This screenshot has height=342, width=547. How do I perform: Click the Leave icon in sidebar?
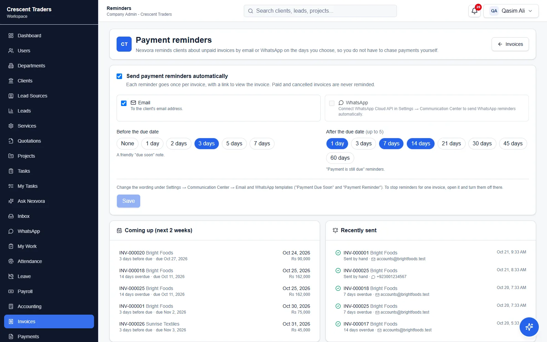pos(11,276)
